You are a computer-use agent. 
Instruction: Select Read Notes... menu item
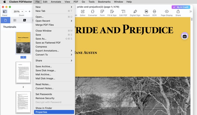point(54,84)
